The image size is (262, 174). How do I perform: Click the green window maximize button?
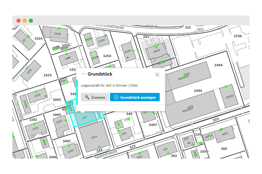(31, 21)
